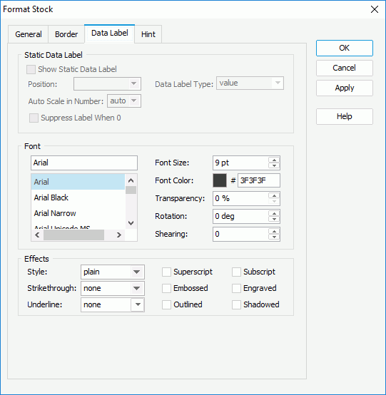Decrease Font Size with down arrow
This screenshot has height=395, width=386.
274,165
